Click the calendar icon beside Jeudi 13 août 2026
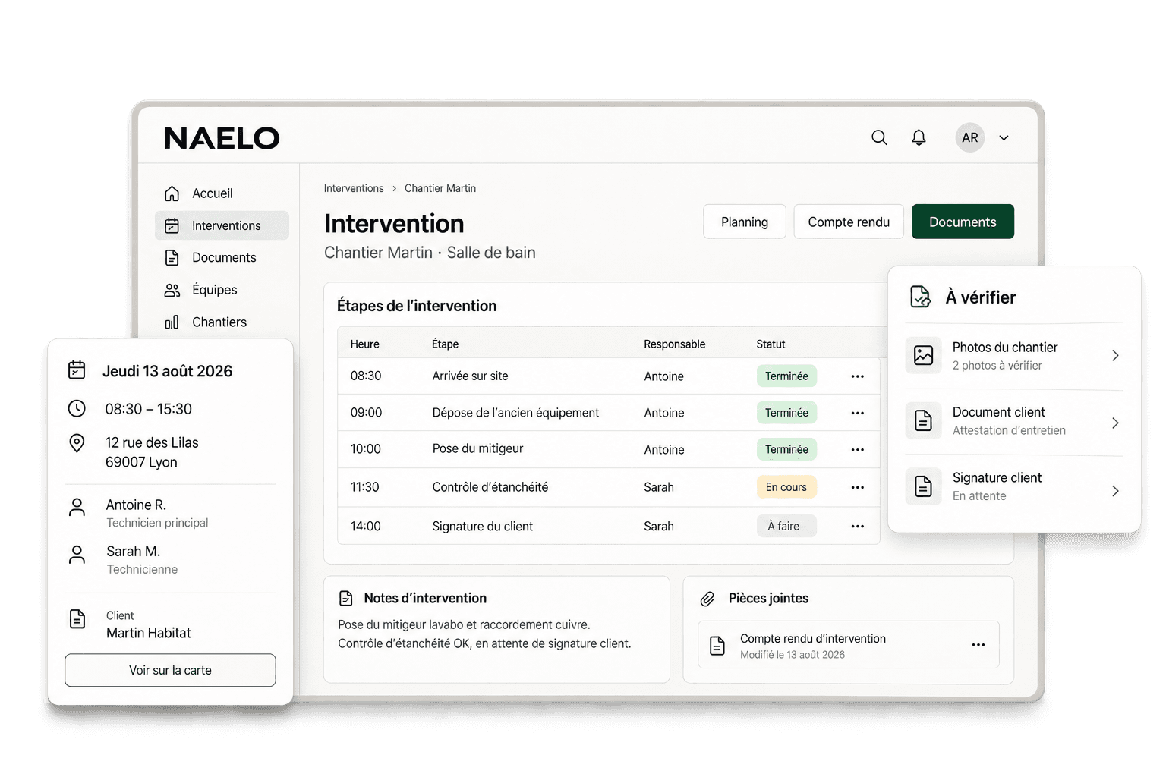 click(77, 370)
